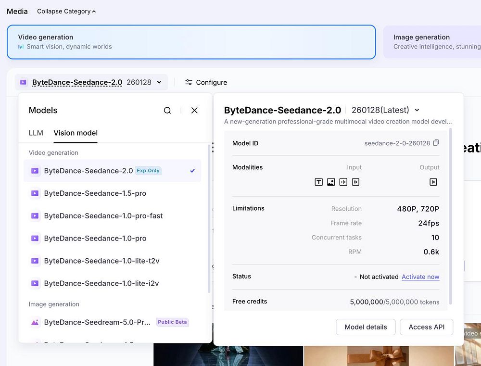Switch to the LLM tab
The height and width of the screenshot is (366, 481).
[x=36, y=133]
